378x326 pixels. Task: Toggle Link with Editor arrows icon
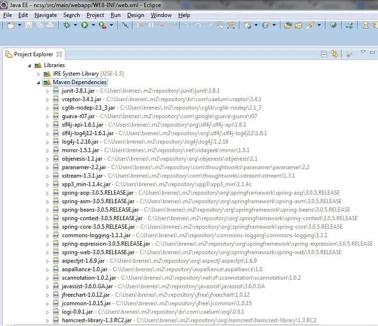(334, 54)
